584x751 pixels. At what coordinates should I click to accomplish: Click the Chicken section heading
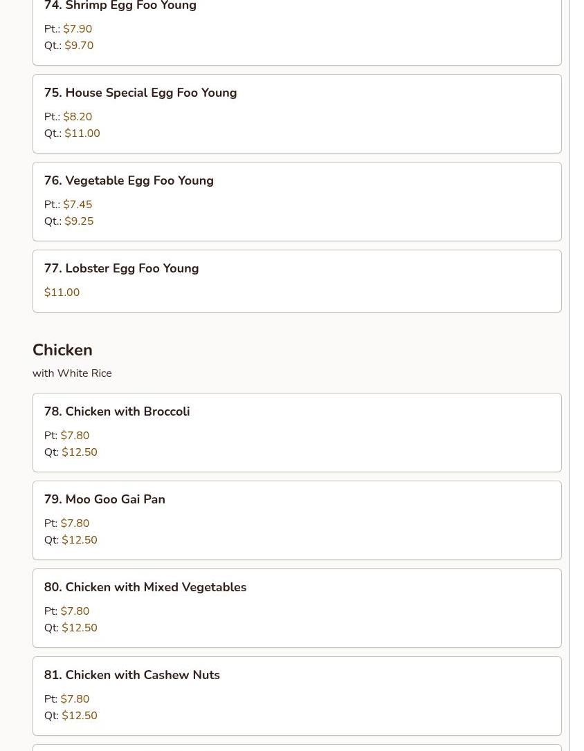pos(62,350)
